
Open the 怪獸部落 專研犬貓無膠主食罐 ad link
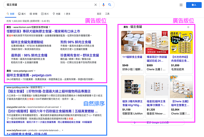pyautogui.click(x=43, y=31)
